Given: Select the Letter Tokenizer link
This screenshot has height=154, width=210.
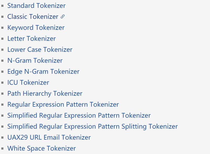Looking at the screenshot, I should pos(31,38).
